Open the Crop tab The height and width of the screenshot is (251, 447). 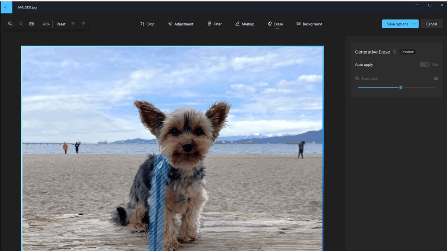[147, 24]
